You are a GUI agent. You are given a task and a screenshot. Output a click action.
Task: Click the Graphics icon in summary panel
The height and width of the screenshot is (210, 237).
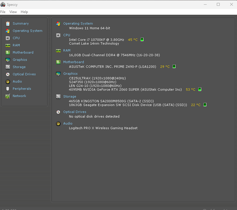(58, 74)
